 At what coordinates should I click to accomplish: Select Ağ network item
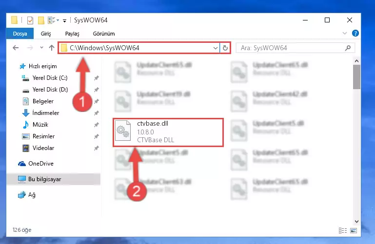coord(32,195)
